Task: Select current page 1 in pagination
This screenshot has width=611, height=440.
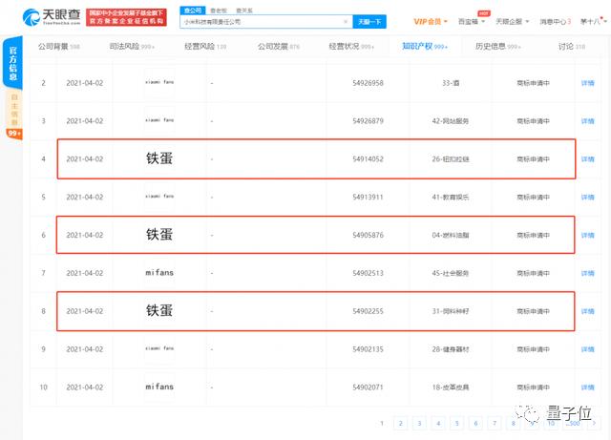Action: [x=382, y=423]
